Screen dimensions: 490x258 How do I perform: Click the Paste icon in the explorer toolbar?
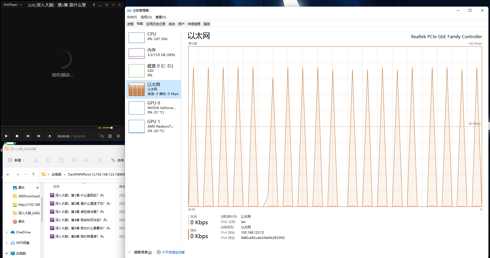(61, 160)
